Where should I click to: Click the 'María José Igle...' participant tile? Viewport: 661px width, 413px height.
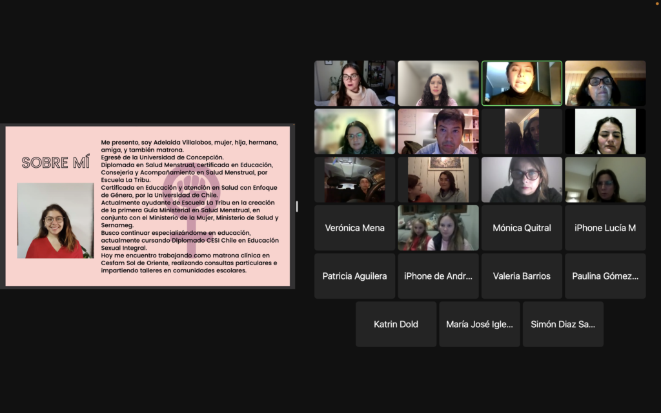(479, 324)
